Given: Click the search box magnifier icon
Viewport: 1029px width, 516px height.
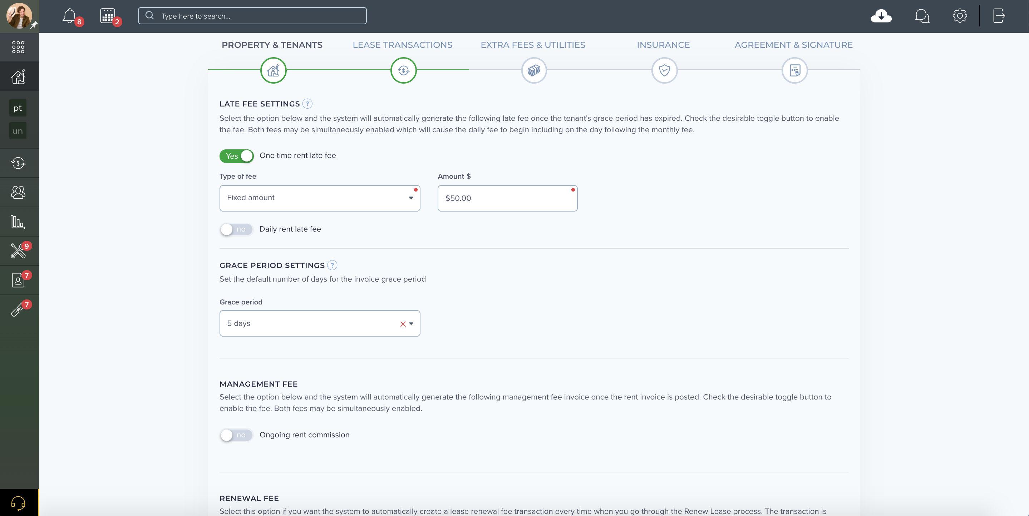Looking at the screenshot, I should tap(149, 16).
